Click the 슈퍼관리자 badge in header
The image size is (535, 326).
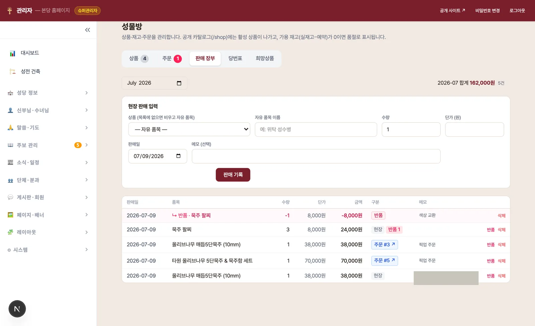87,11
